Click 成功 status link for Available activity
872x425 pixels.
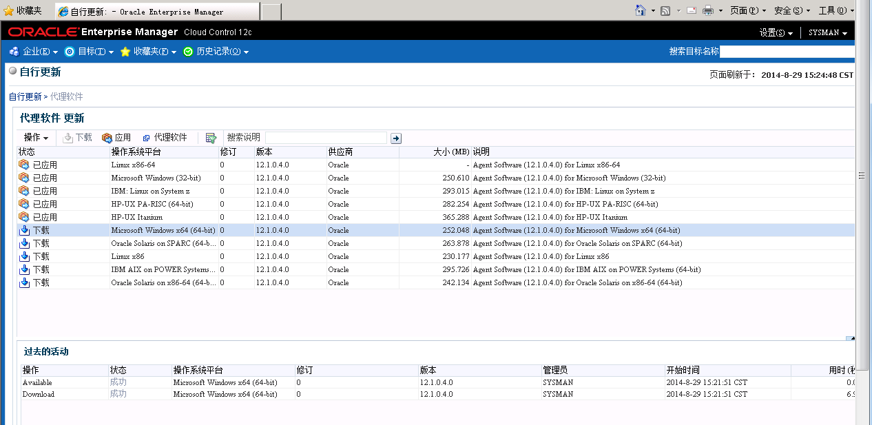click(x=118, y=382)
